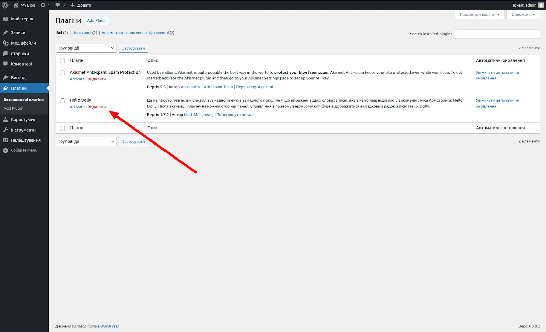Image resolution: width=546 pixels, height=332 pixels.
Task: Expand the Допомога help tab
Action: click(x=523, y=14)
